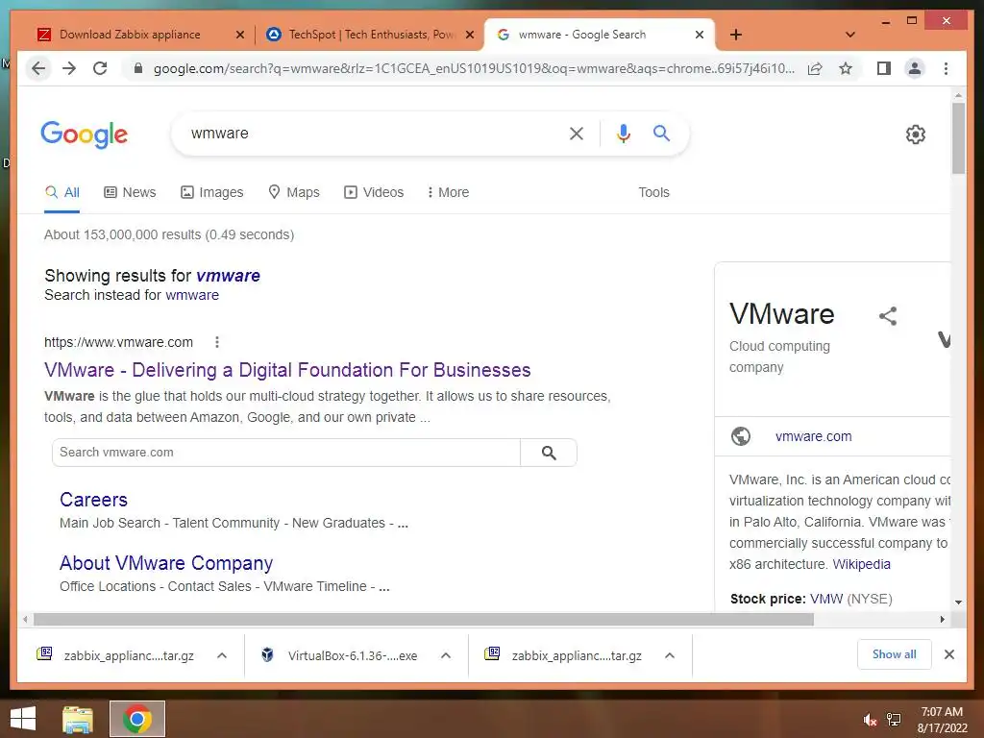
Task: Expand first zabbix_applianc tar.gz download options
Action: [x=222, y=655]
